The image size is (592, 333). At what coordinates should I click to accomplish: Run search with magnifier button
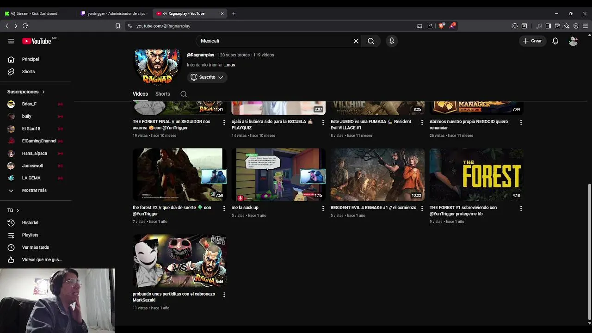pos(371,41)
